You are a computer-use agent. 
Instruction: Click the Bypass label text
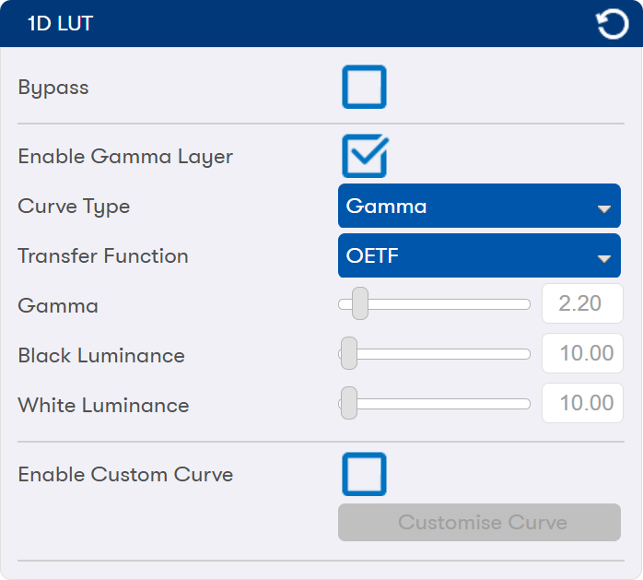(53, 88)
